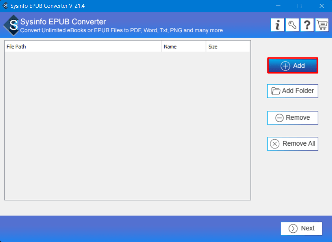Proceed with the Next button
This screenshot has width=332, height=242.
coord(302,228)
